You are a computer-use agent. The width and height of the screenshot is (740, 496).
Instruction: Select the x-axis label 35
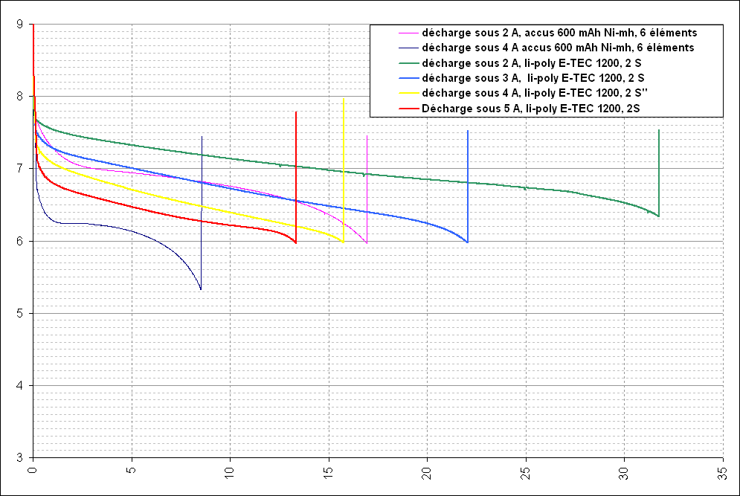722,471
